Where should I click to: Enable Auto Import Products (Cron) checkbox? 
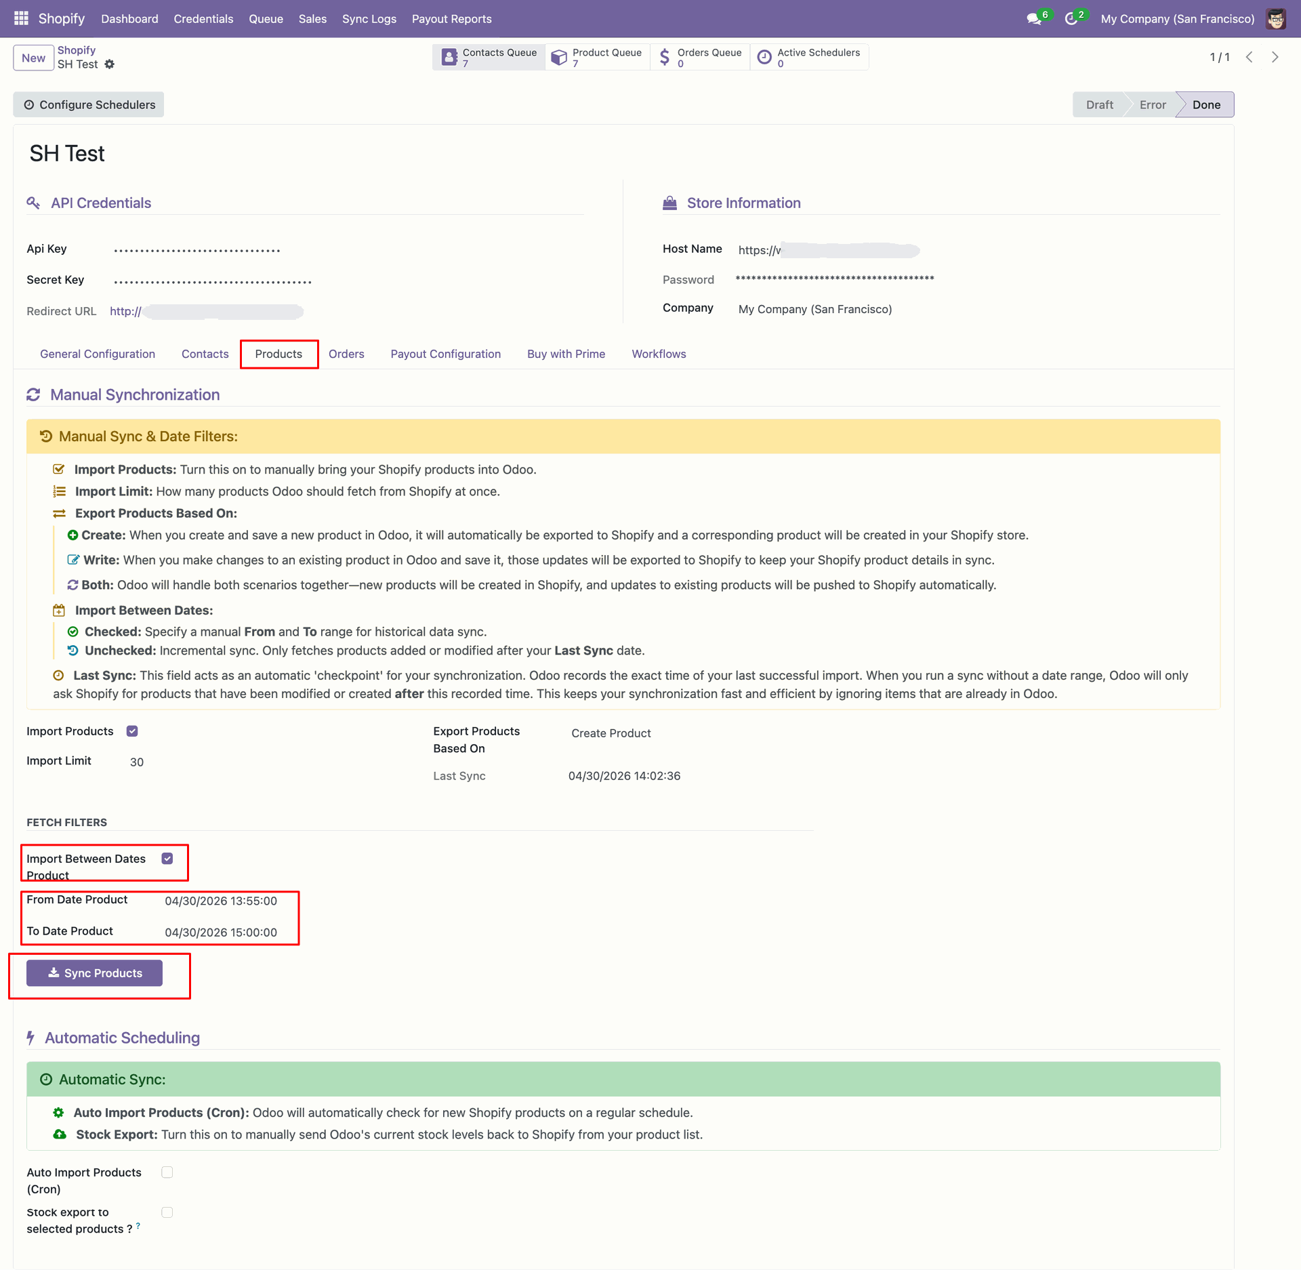click(x=167, y=1172)
